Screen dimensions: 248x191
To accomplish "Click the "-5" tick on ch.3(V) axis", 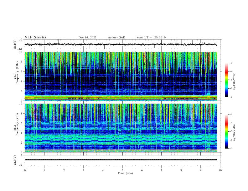I will coord(21,165).
